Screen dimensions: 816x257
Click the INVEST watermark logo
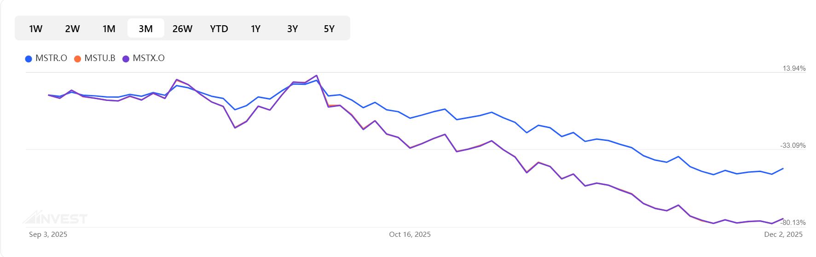tap(55, 218)
